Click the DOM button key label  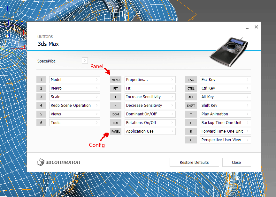pos(115,114)
